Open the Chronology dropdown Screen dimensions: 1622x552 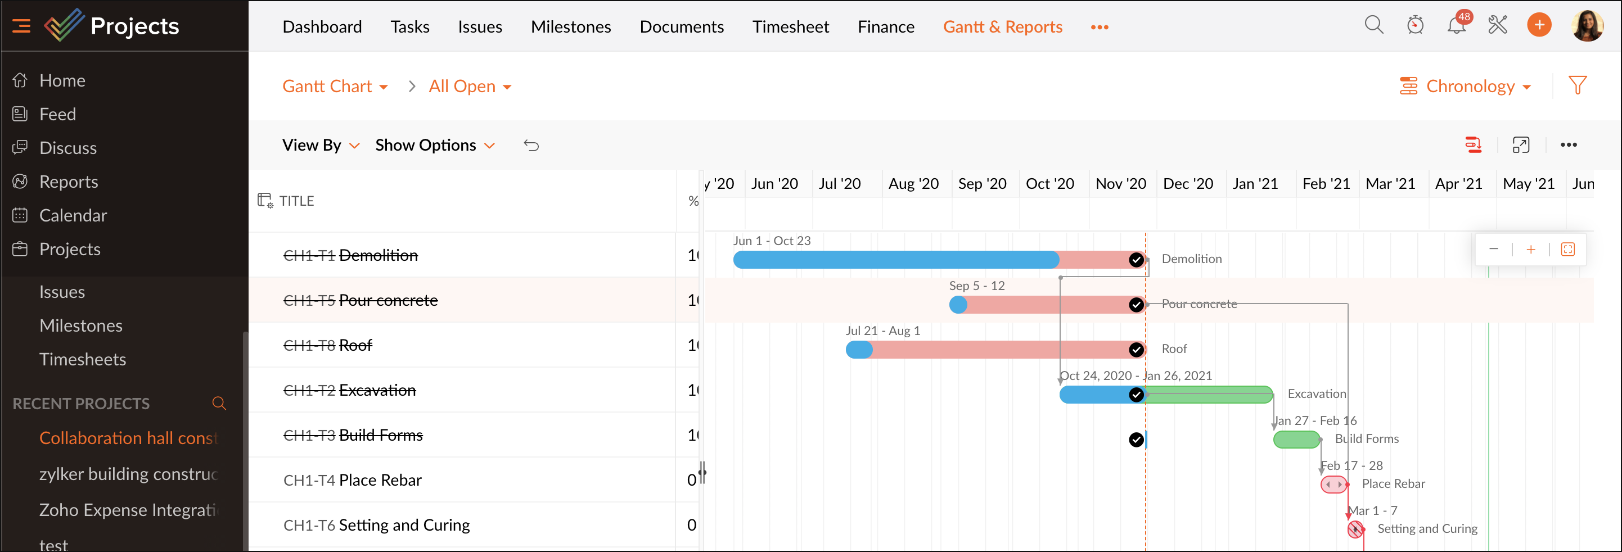(x=1465, y=86)
